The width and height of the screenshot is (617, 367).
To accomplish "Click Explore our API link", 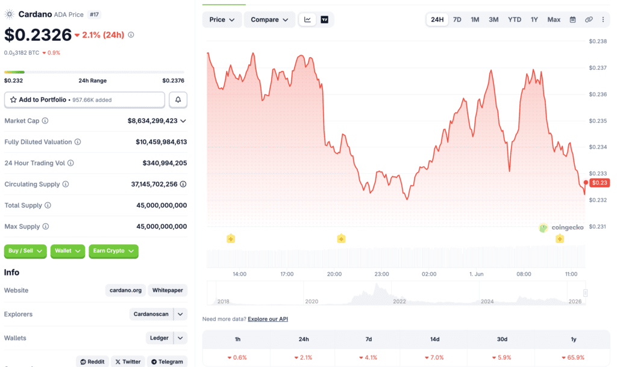I will 268,319.
